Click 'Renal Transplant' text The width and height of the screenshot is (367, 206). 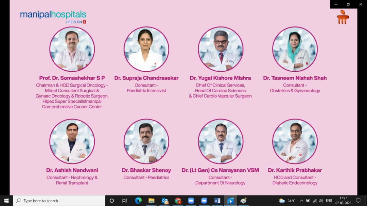(72, 183)
